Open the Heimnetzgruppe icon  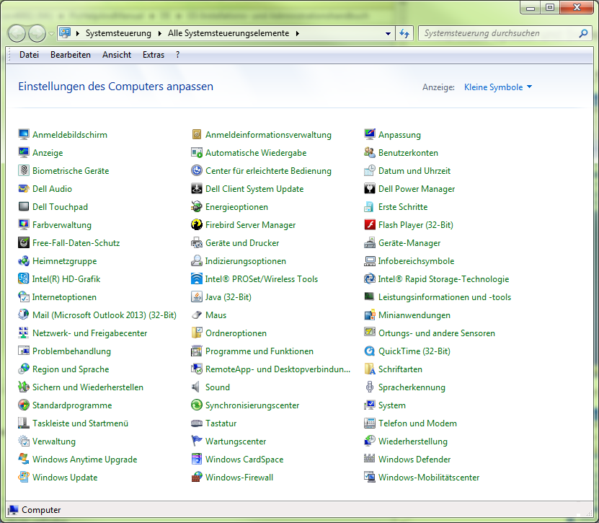click(x=24, y=260)
